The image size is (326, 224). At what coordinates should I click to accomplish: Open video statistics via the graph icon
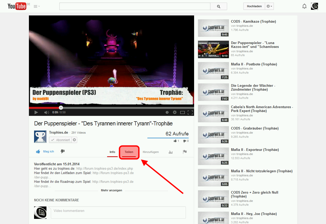170,152
